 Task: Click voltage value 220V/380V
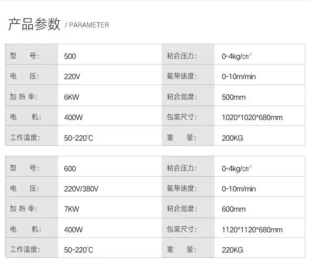click(81, 189)
